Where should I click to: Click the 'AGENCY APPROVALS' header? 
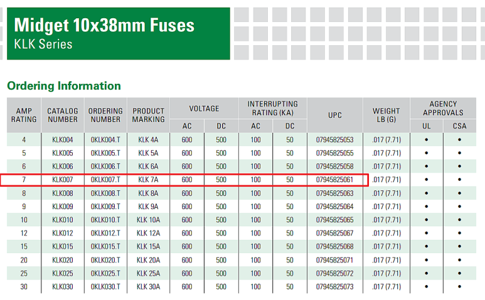443,108
